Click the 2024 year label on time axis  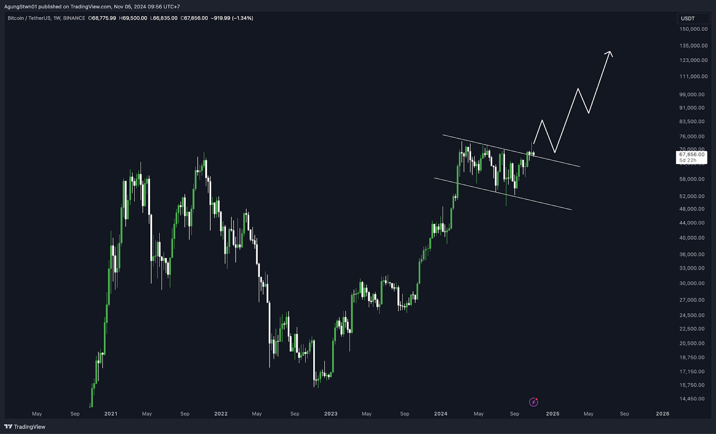[x=441, y=414]
